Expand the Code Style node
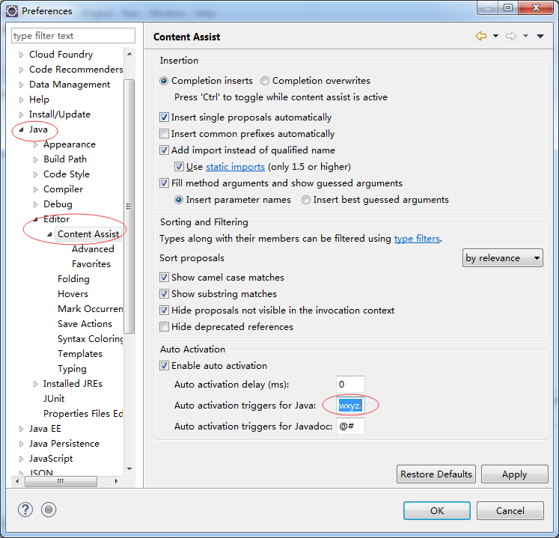559x538 pixels. coord(35,174)
